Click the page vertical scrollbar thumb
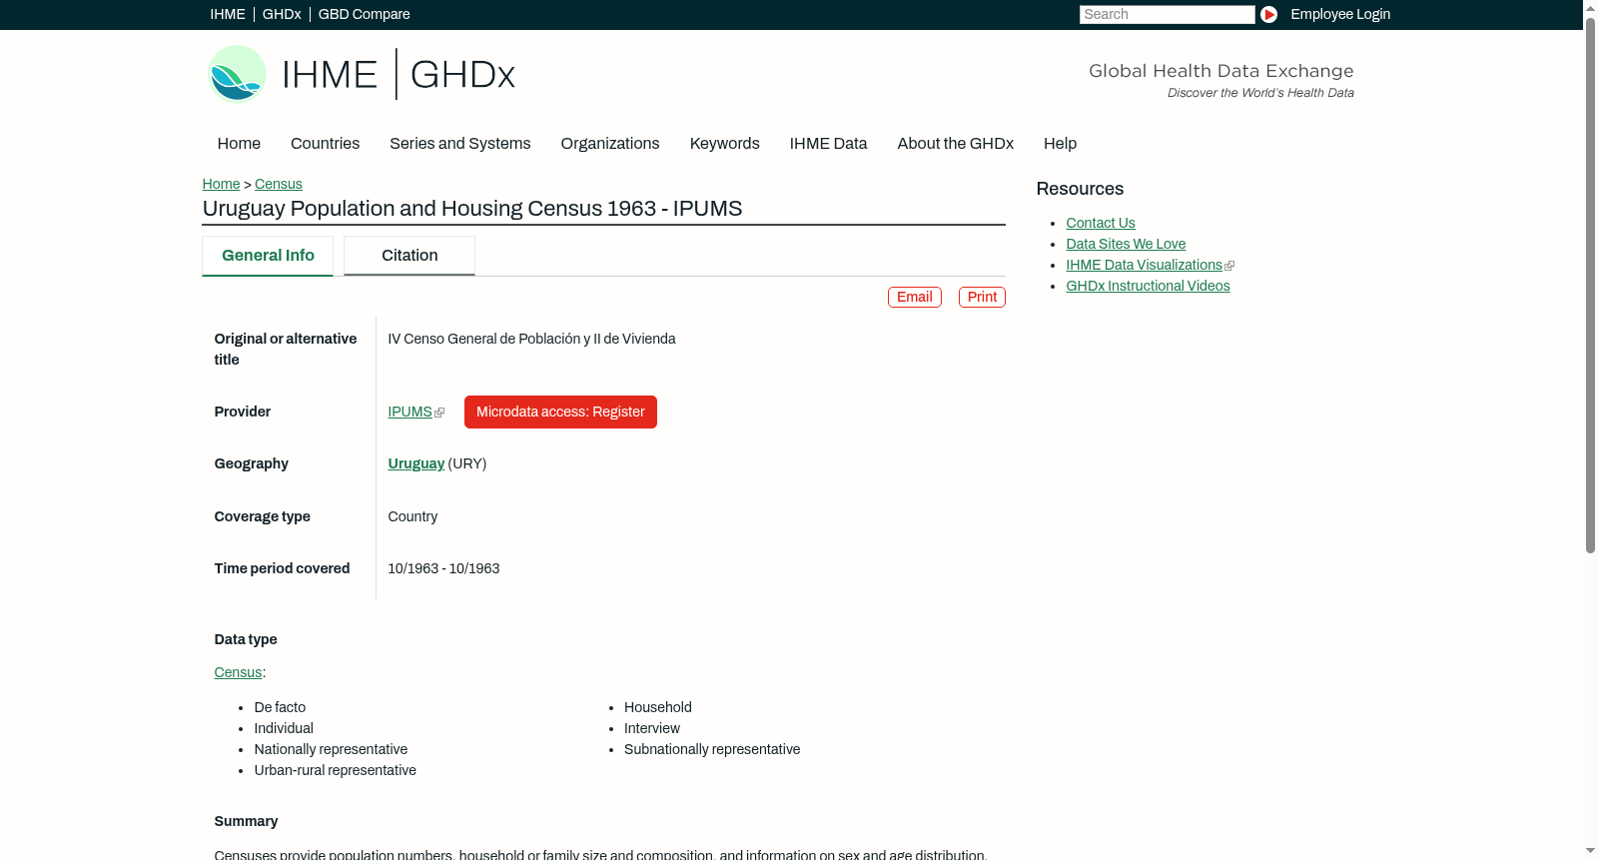 click(x=1590, y=285)
